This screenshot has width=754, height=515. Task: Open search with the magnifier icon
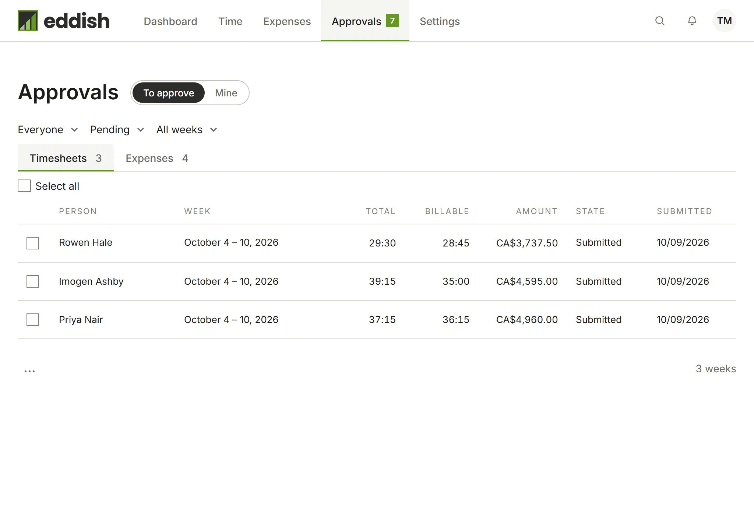point(660,21)
